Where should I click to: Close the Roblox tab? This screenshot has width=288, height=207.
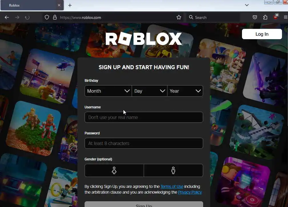(59, 5)
